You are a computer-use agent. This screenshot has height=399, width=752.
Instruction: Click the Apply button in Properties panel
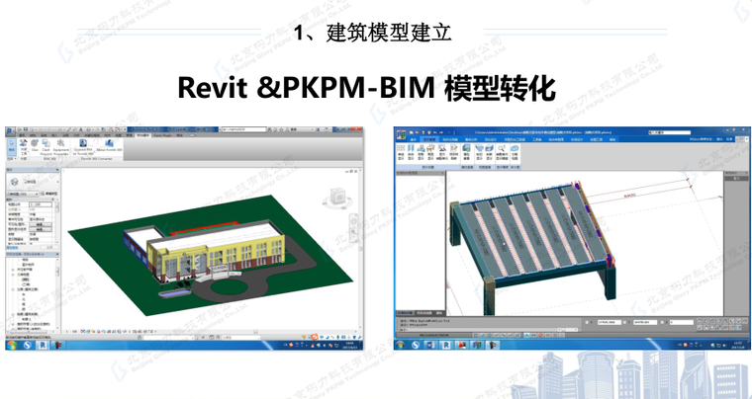[49, 247]
